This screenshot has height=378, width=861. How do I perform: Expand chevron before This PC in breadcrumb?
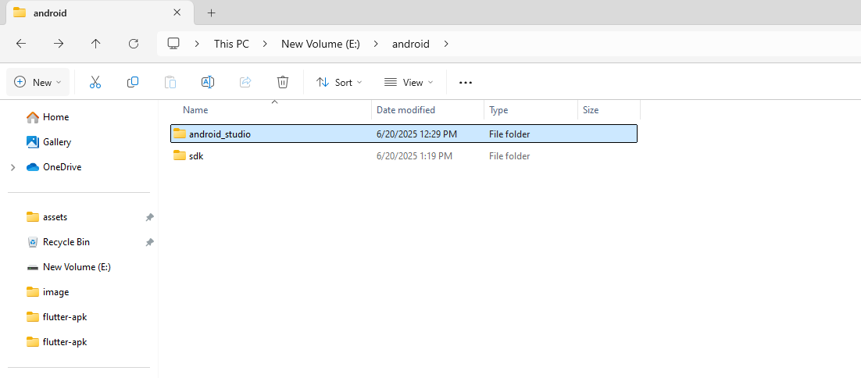click(x=197, y=44)
